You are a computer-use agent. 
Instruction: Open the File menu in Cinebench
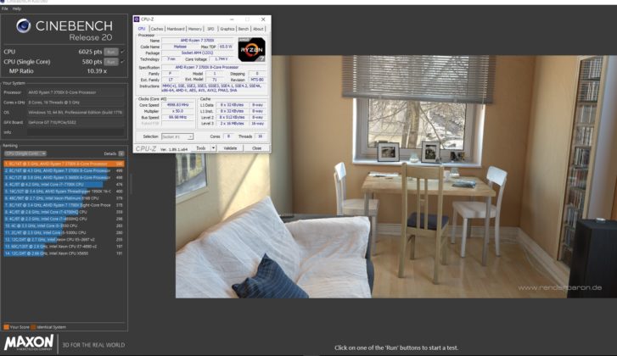5,8
